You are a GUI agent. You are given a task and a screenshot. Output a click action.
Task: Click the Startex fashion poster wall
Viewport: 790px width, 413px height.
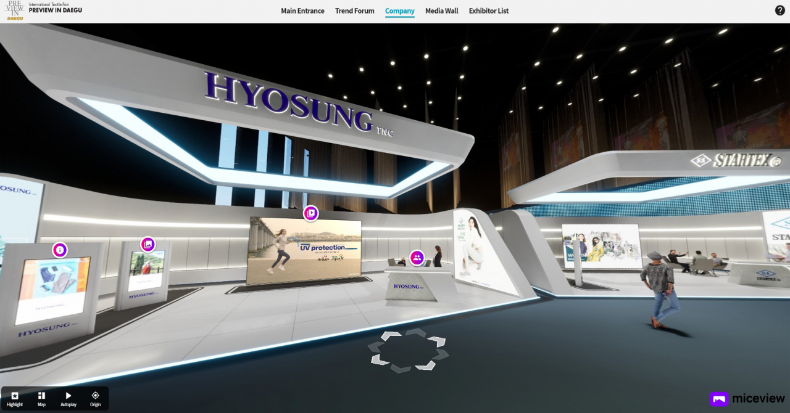click(602, 246)
